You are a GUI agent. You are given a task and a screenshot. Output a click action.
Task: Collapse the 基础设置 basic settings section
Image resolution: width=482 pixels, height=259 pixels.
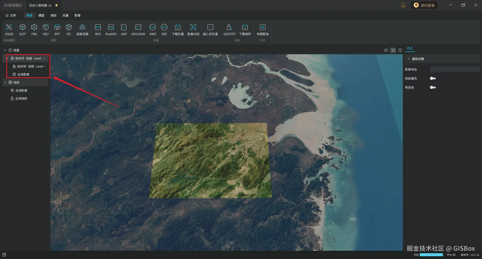click(409, 59)
